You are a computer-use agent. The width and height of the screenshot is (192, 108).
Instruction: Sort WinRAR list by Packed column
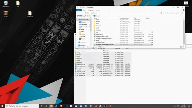coord(100,49)
